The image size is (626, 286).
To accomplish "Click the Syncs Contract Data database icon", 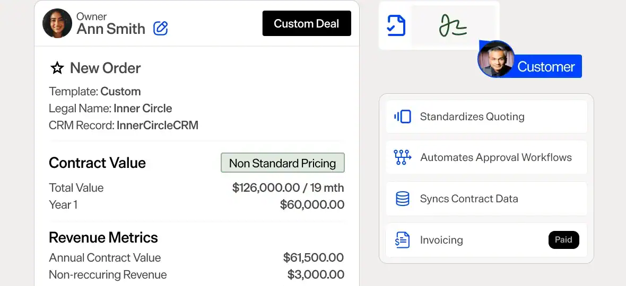I will click(x=403, y=199).
